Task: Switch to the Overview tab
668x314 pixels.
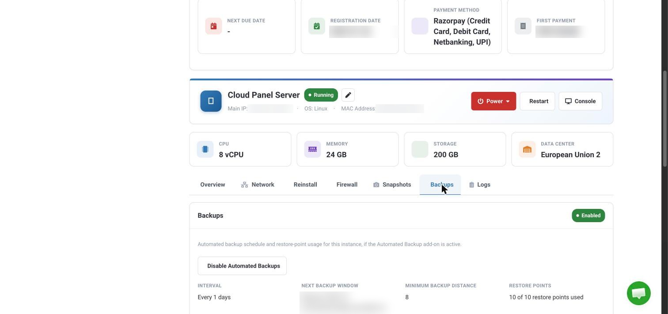Action: coord(213,185)
